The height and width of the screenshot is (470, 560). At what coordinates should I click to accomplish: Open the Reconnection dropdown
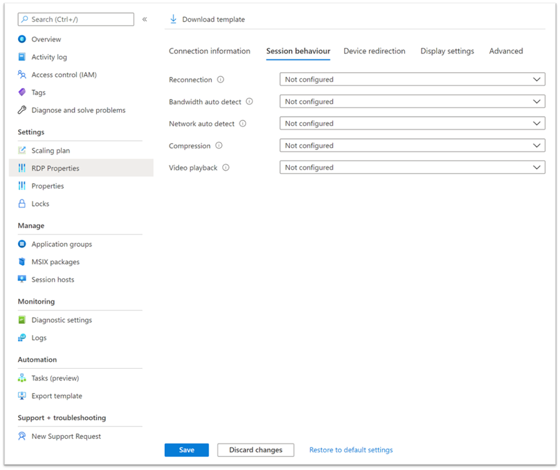pyautogui.click(x=412, y=79)
